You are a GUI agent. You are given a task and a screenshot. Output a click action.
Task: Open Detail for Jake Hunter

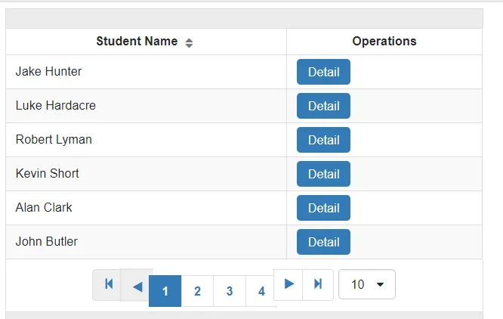[x=323, y=72]
